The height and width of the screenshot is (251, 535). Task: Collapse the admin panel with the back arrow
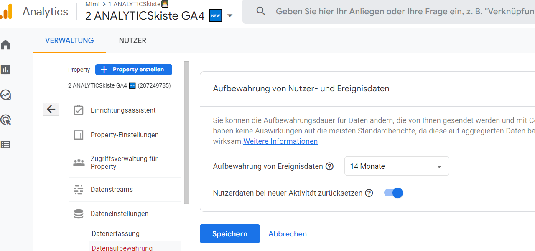point(51,109)
